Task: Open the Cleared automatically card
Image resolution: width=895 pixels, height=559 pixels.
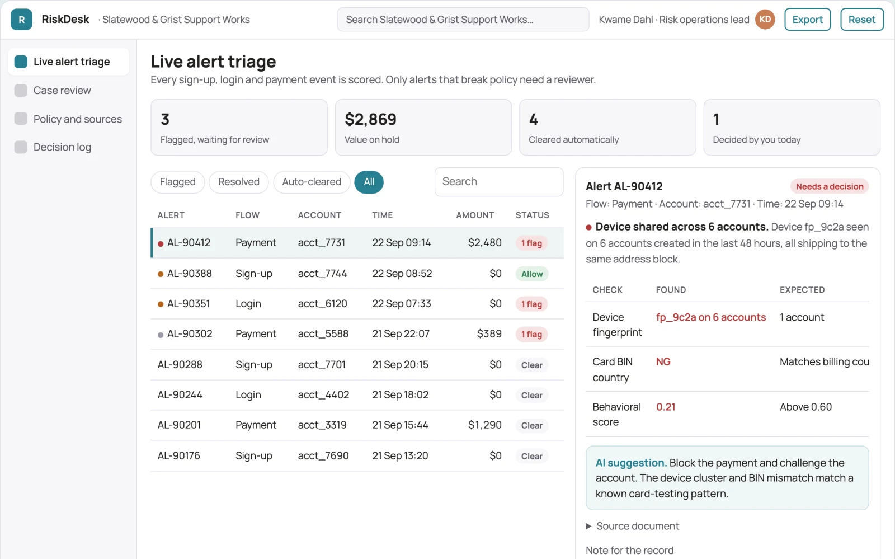Action: click(607, 128)
